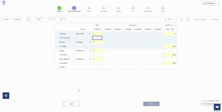
Task: Click the app logo in the corner
Action: 3,3
